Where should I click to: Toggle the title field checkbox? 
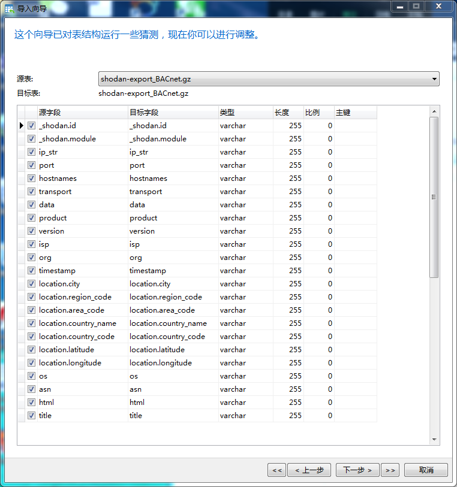tap(31, 416)
